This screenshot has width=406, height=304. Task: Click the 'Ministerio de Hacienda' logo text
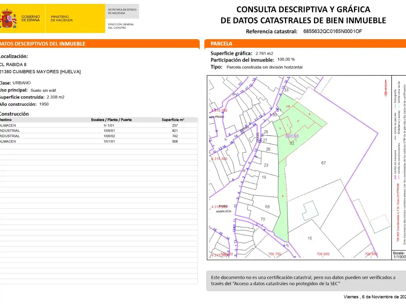pos(62,19)
